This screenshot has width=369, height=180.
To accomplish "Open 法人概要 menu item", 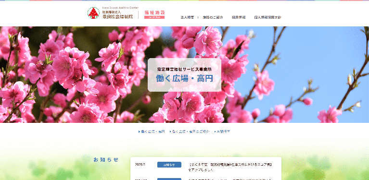I will coord(187,17).
